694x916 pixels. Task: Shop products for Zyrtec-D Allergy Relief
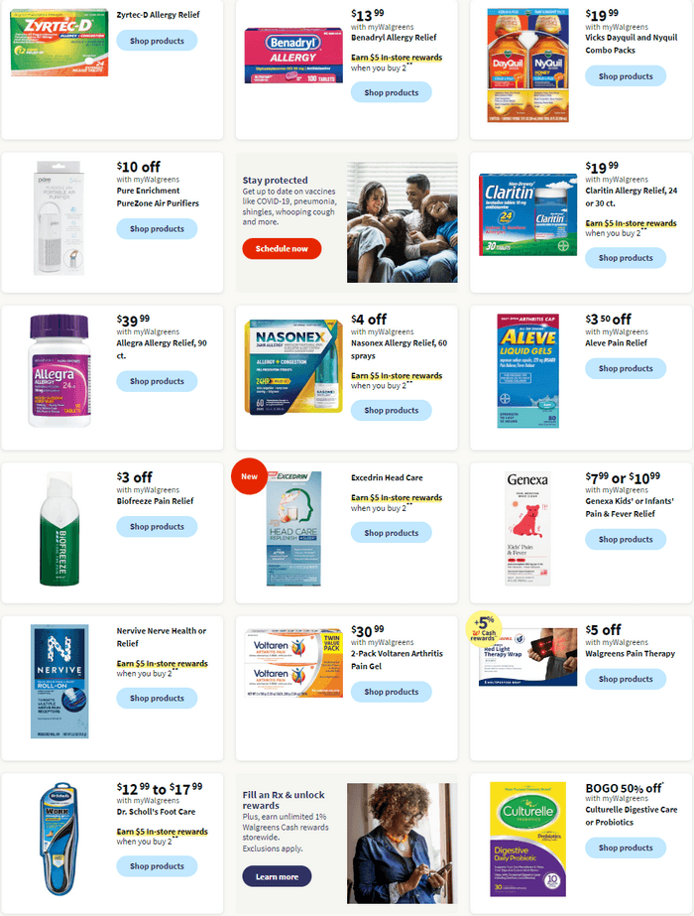157,41
